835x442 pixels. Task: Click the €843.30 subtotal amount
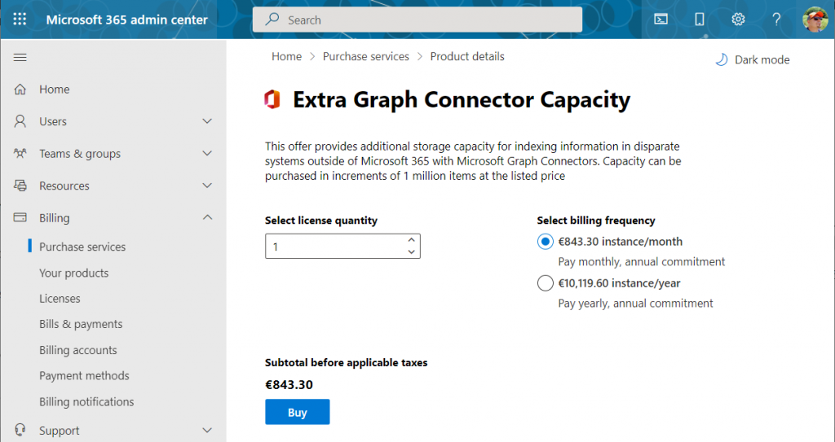pyautogui.click(x=289, y=384)
